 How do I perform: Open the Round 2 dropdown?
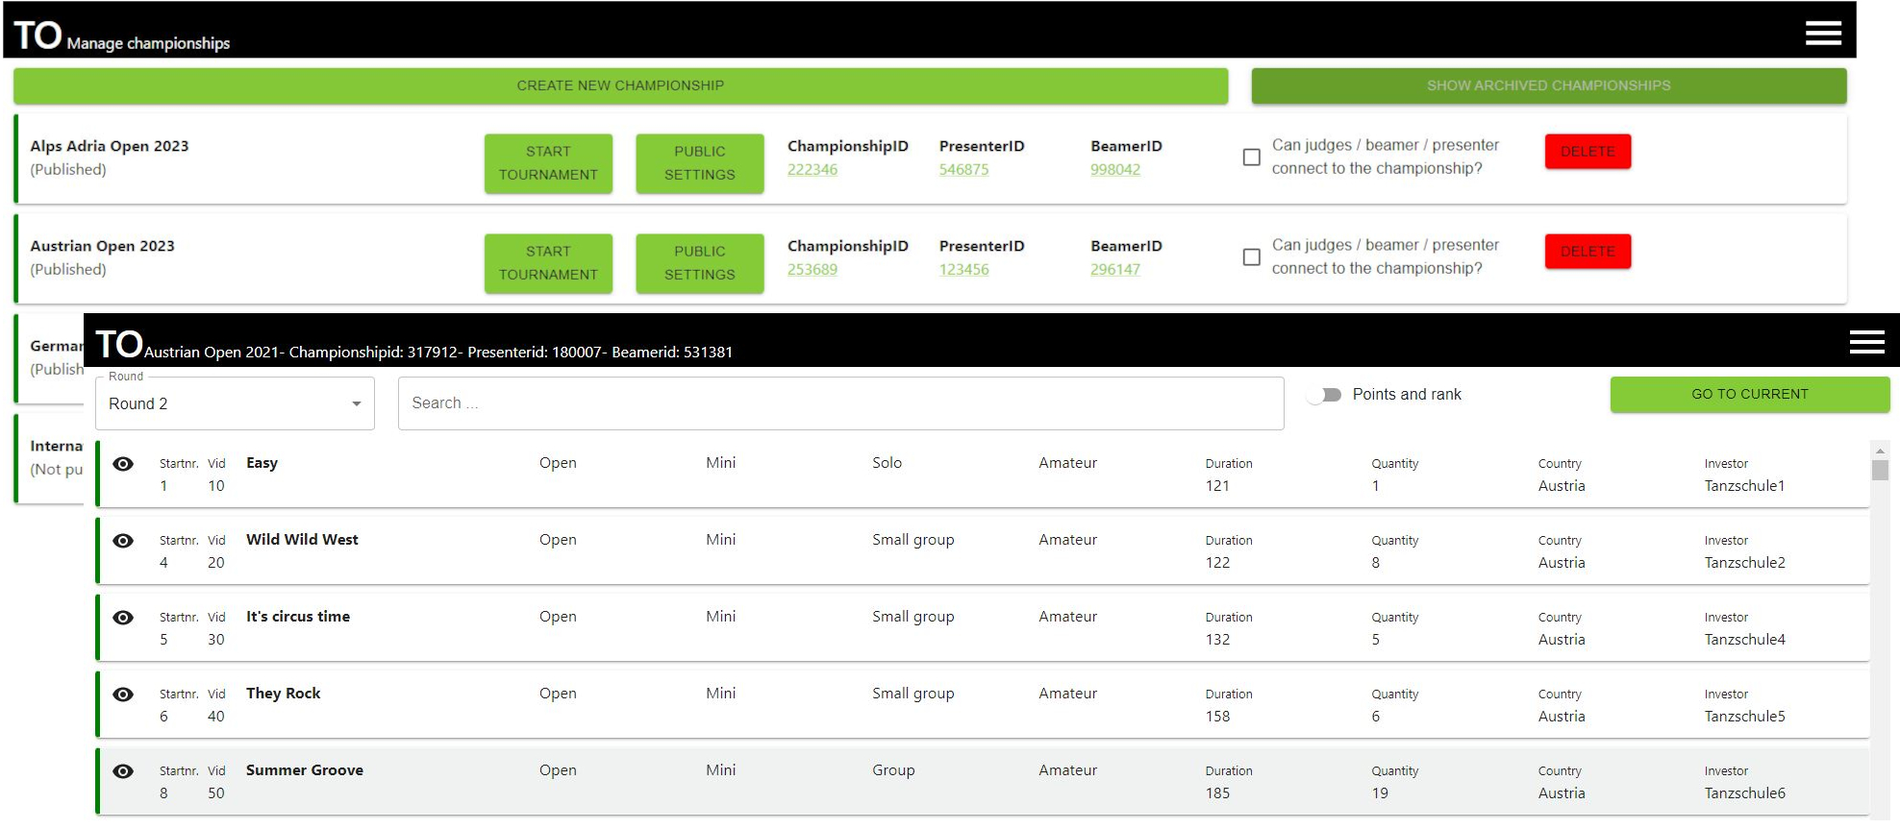(x=235, y=403)
